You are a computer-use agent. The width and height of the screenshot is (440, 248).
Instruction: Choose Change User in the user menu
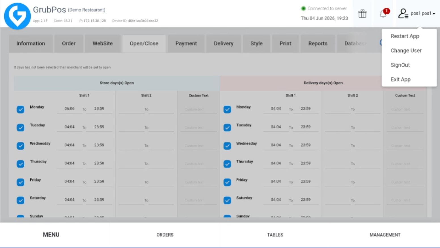406,51
